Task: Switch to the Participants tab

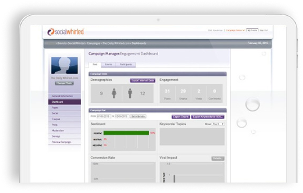Action: click(x=126, y=64)
